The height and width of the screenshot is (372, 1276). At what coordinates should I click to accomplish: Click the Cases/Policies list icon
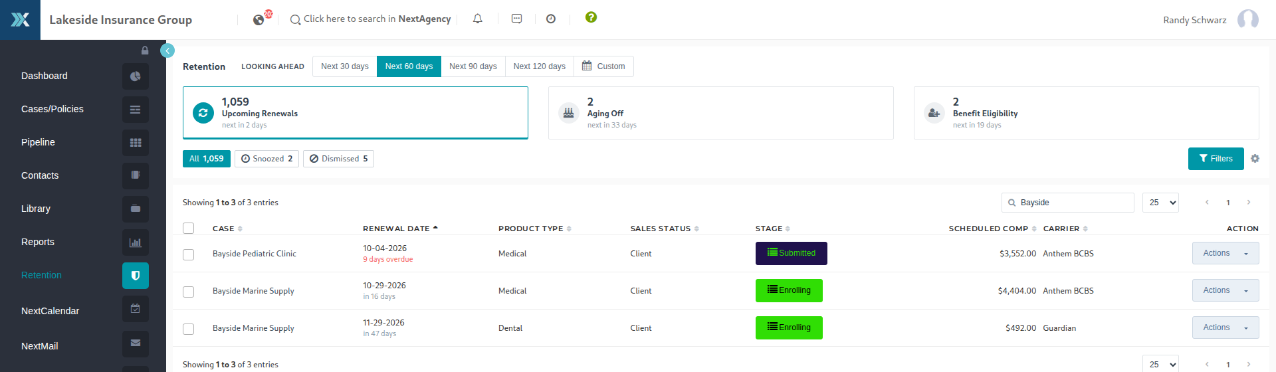click(x=136, y=110)
